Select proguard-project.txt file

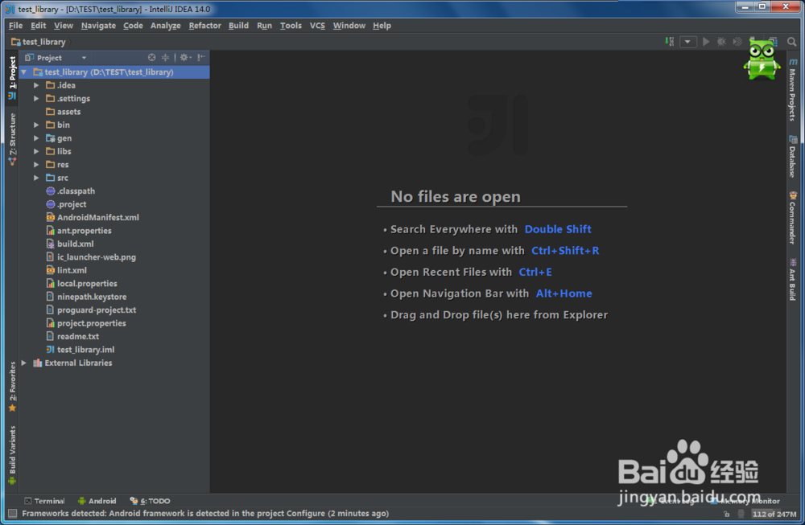(x=91, y=310)
